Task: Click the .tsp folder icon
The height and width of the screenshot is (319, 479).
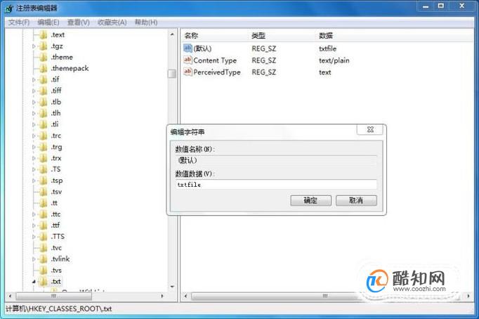Action: pyautogui.click(x=44, y=181)
